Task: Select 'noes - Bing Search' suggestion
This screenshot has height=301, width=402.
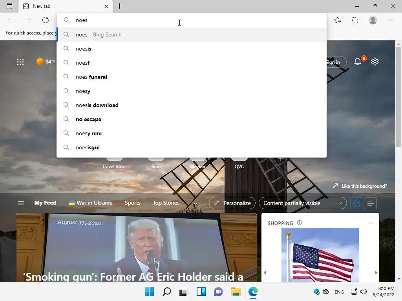Action: 192,34
